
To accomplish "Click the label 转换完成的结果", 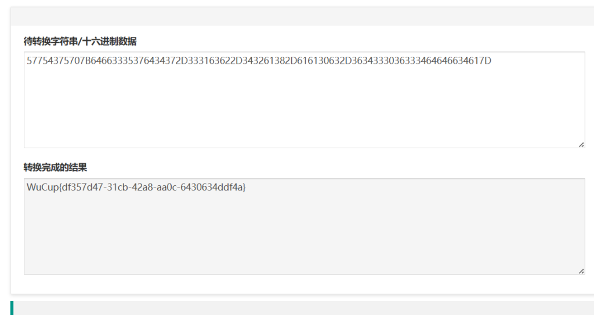I will point(55,167).
